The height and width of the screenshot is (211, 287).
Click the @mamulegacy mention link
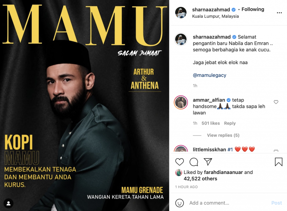click(209, 75)
